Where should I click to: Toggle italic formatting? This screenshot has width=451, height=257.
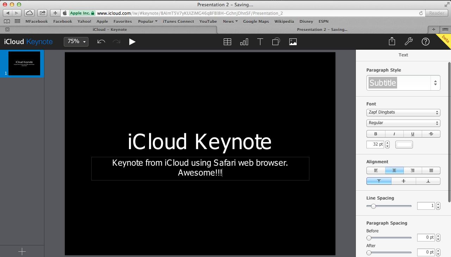coord(394,134)
